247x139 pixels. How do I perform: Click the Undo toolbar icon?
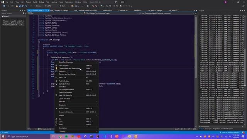pos(26,6)
